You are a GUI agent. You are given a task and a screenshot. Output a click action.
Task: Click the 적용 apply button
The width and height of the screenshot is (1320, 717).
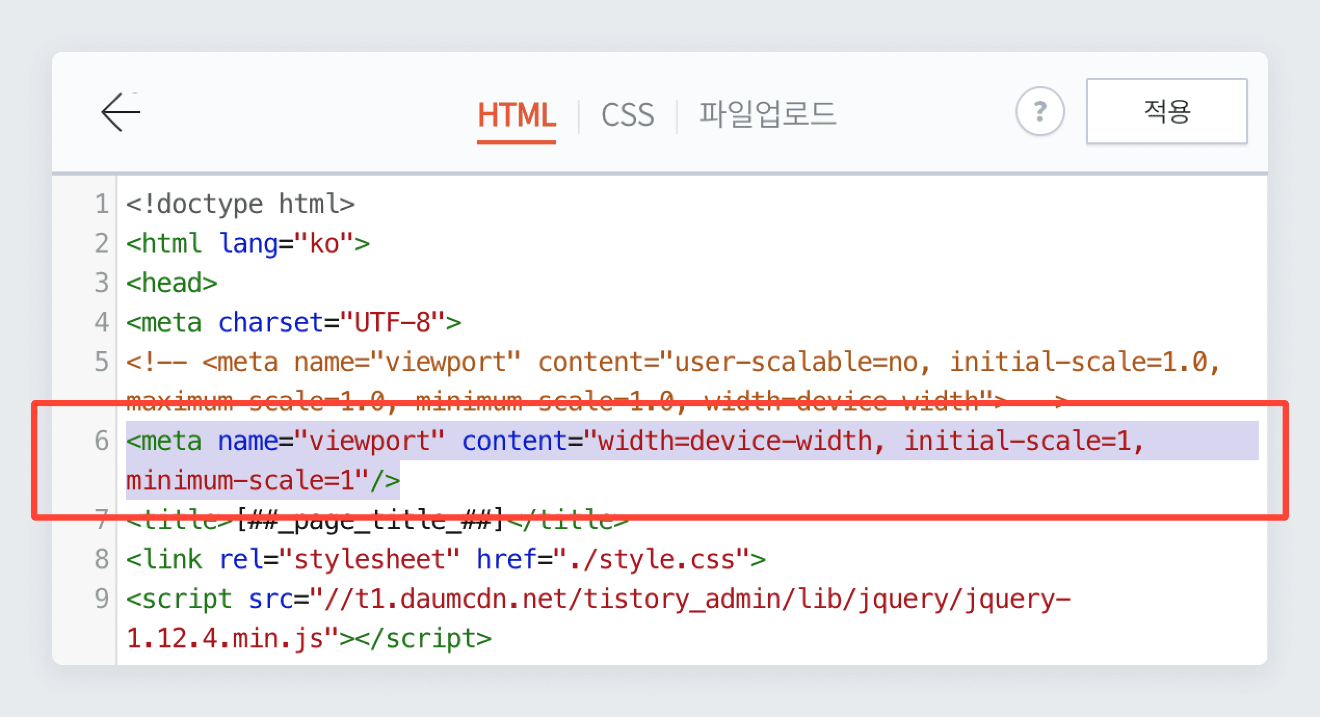pos(1167,113)
